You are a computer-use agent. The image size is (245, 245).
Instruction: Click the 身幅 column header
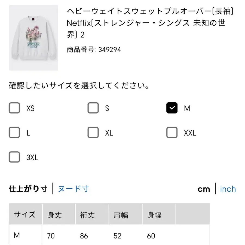click(154, 215)
